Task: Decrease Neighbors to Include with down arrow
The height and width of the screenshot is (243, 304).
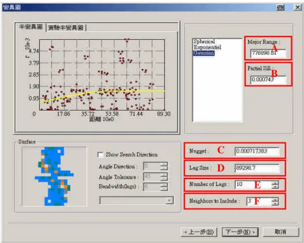Action: click(x=275, y=203)
